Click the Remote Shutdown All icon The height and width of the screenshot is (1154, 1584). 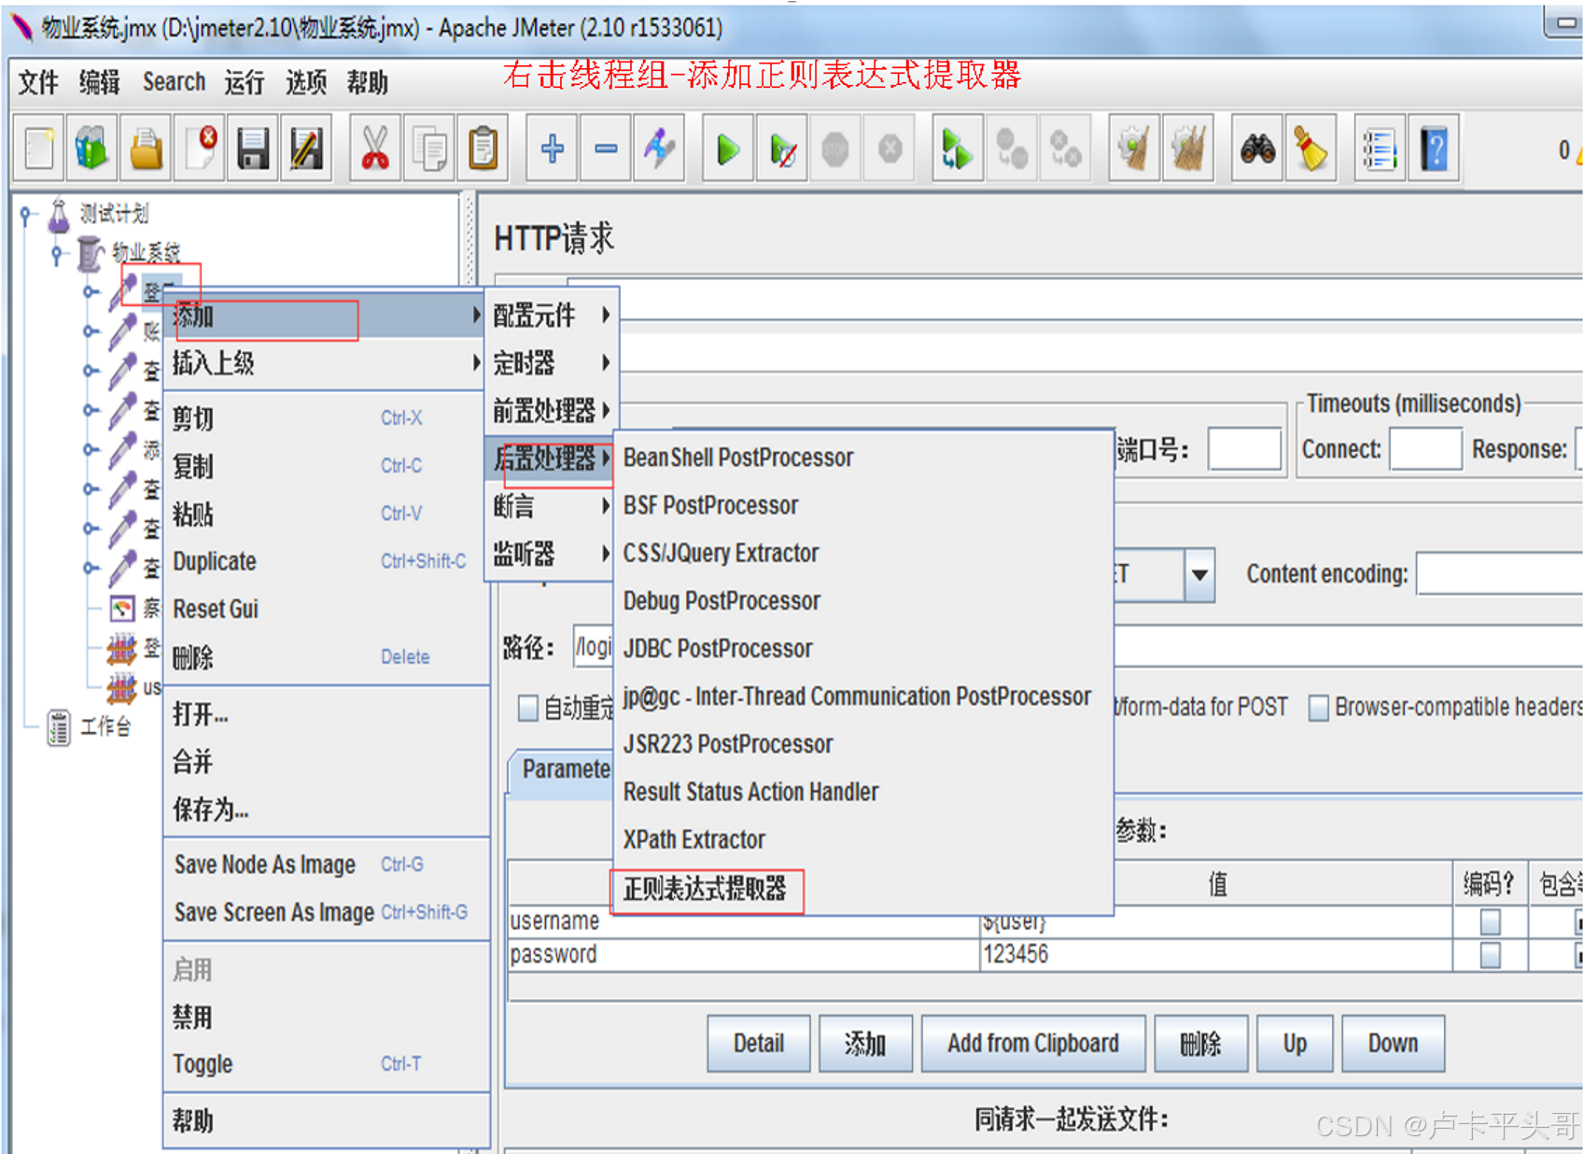(x=1065, y=148)
